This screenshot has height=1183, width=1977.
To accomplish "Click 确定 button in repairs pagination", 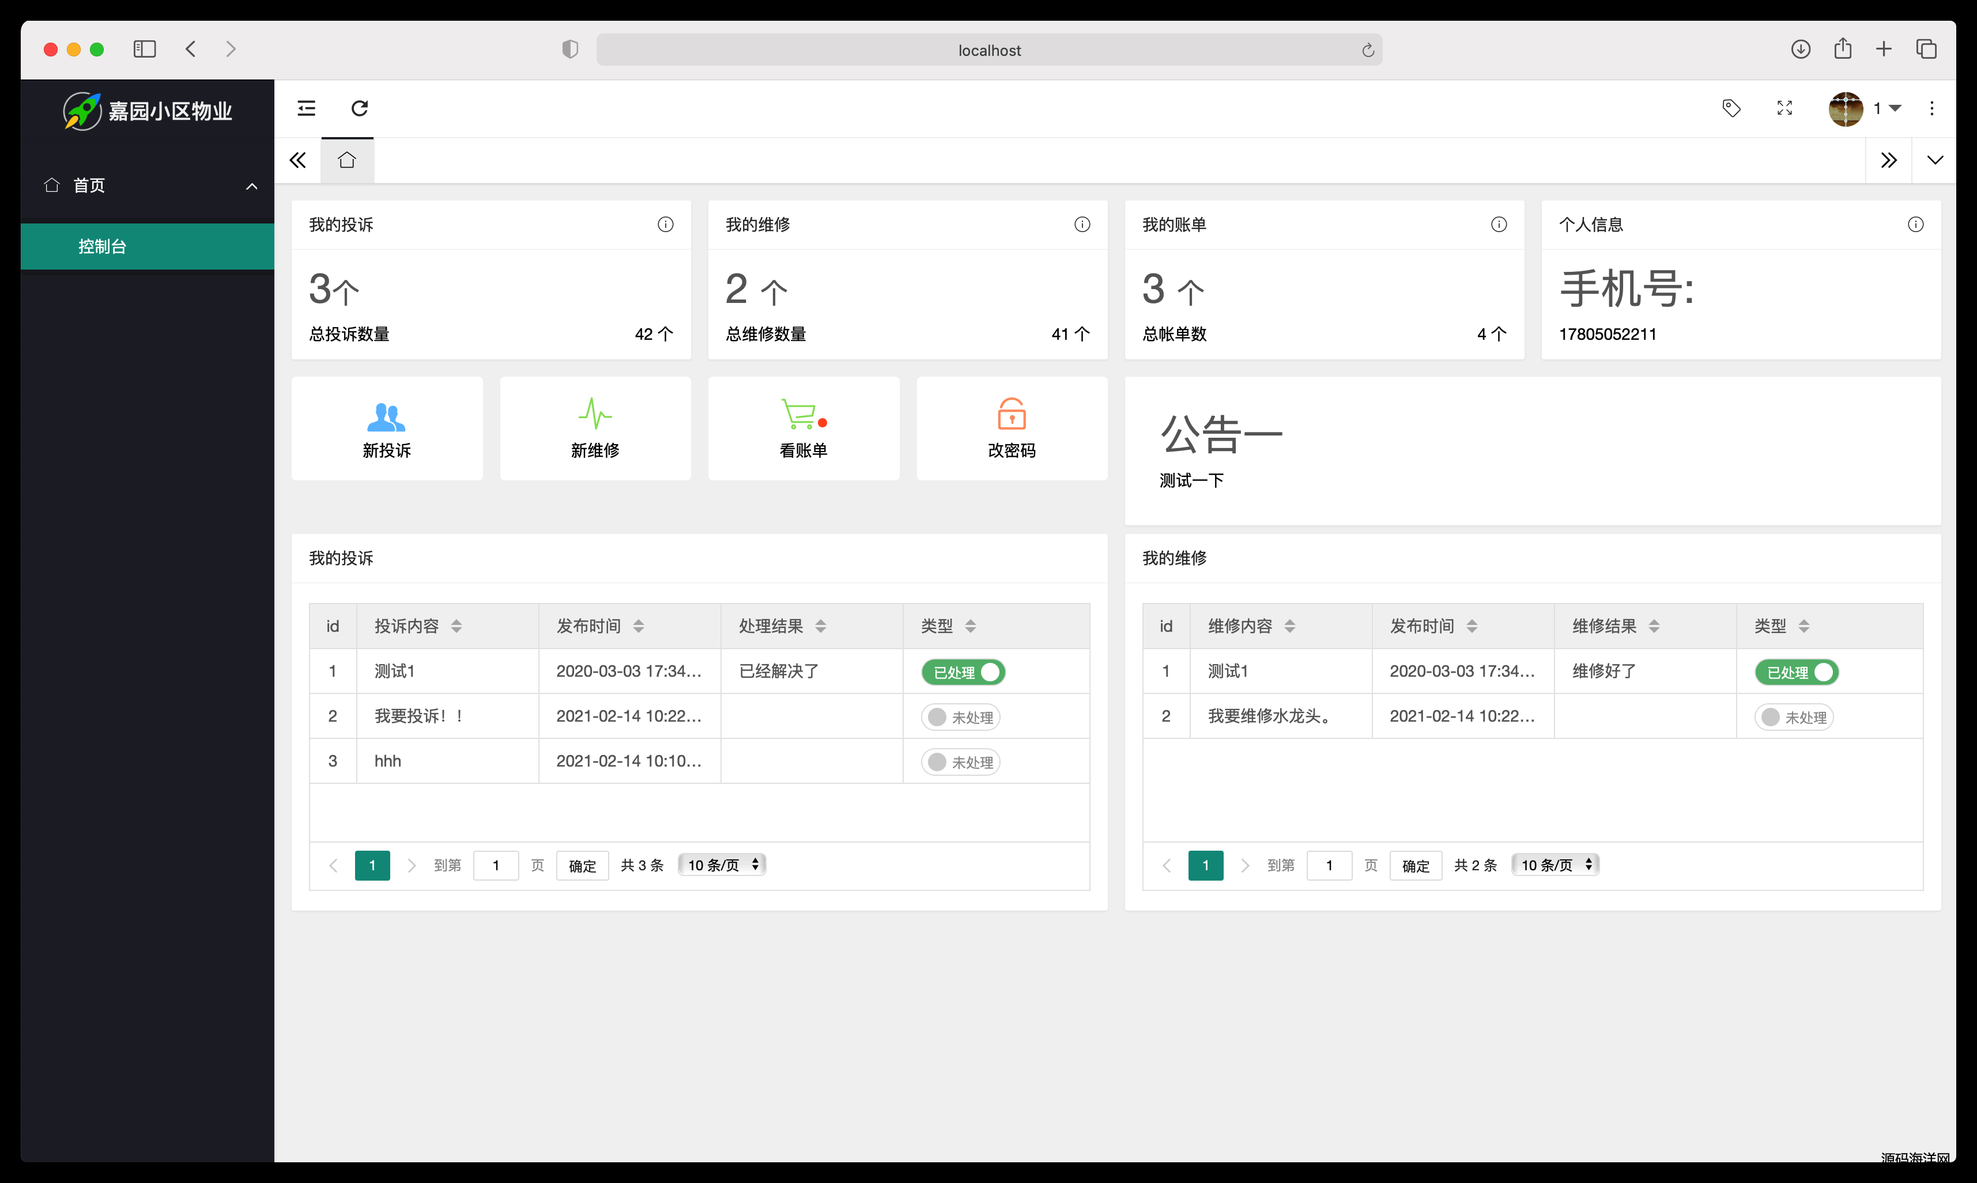I will click(x=1416, y=866).
